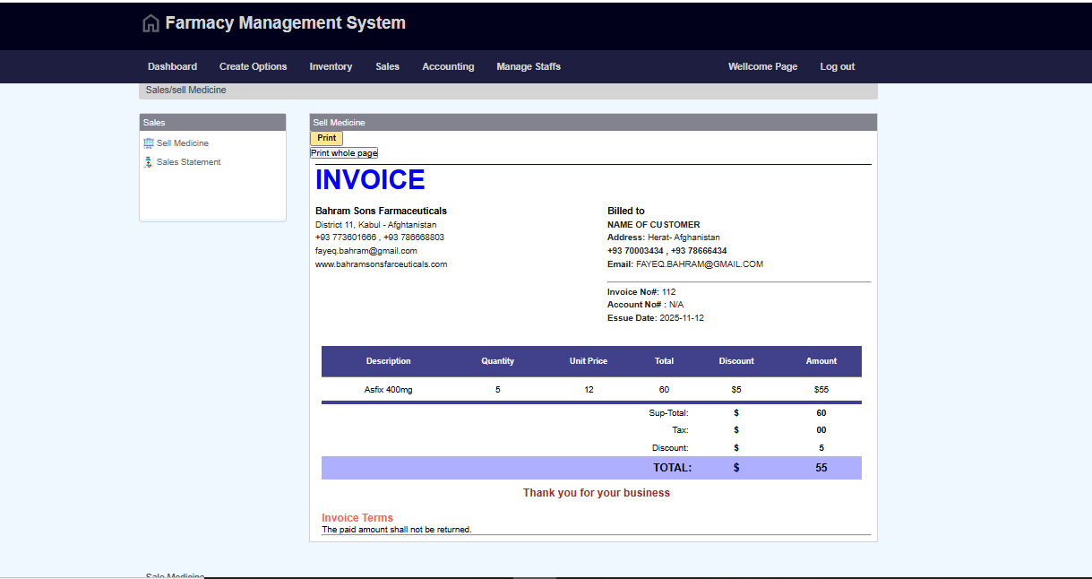The width and height of the screenshot is (1092, 579).
Task: Click the home icon in the header
Action: 150,23
